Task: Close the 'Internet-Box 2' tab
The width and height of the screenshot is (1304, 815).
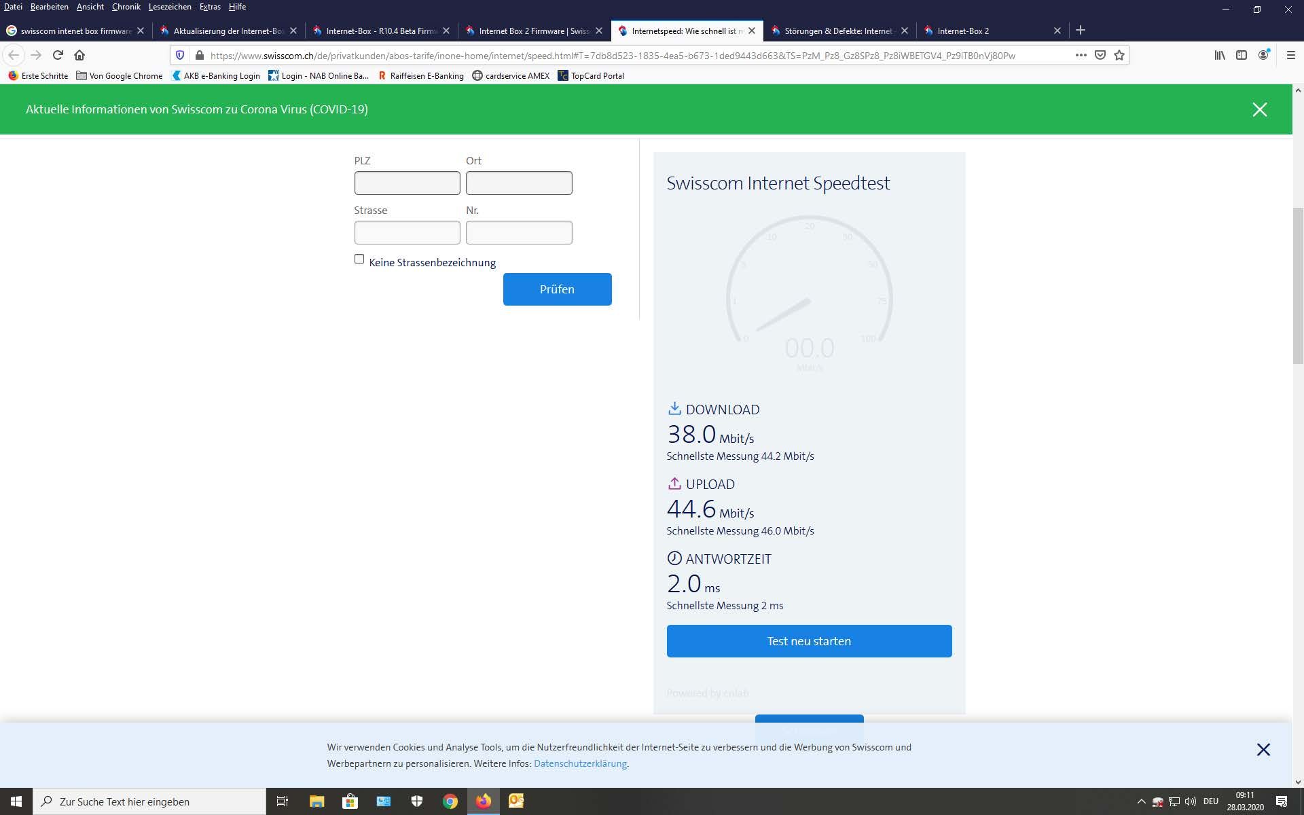Action: 1057,31
